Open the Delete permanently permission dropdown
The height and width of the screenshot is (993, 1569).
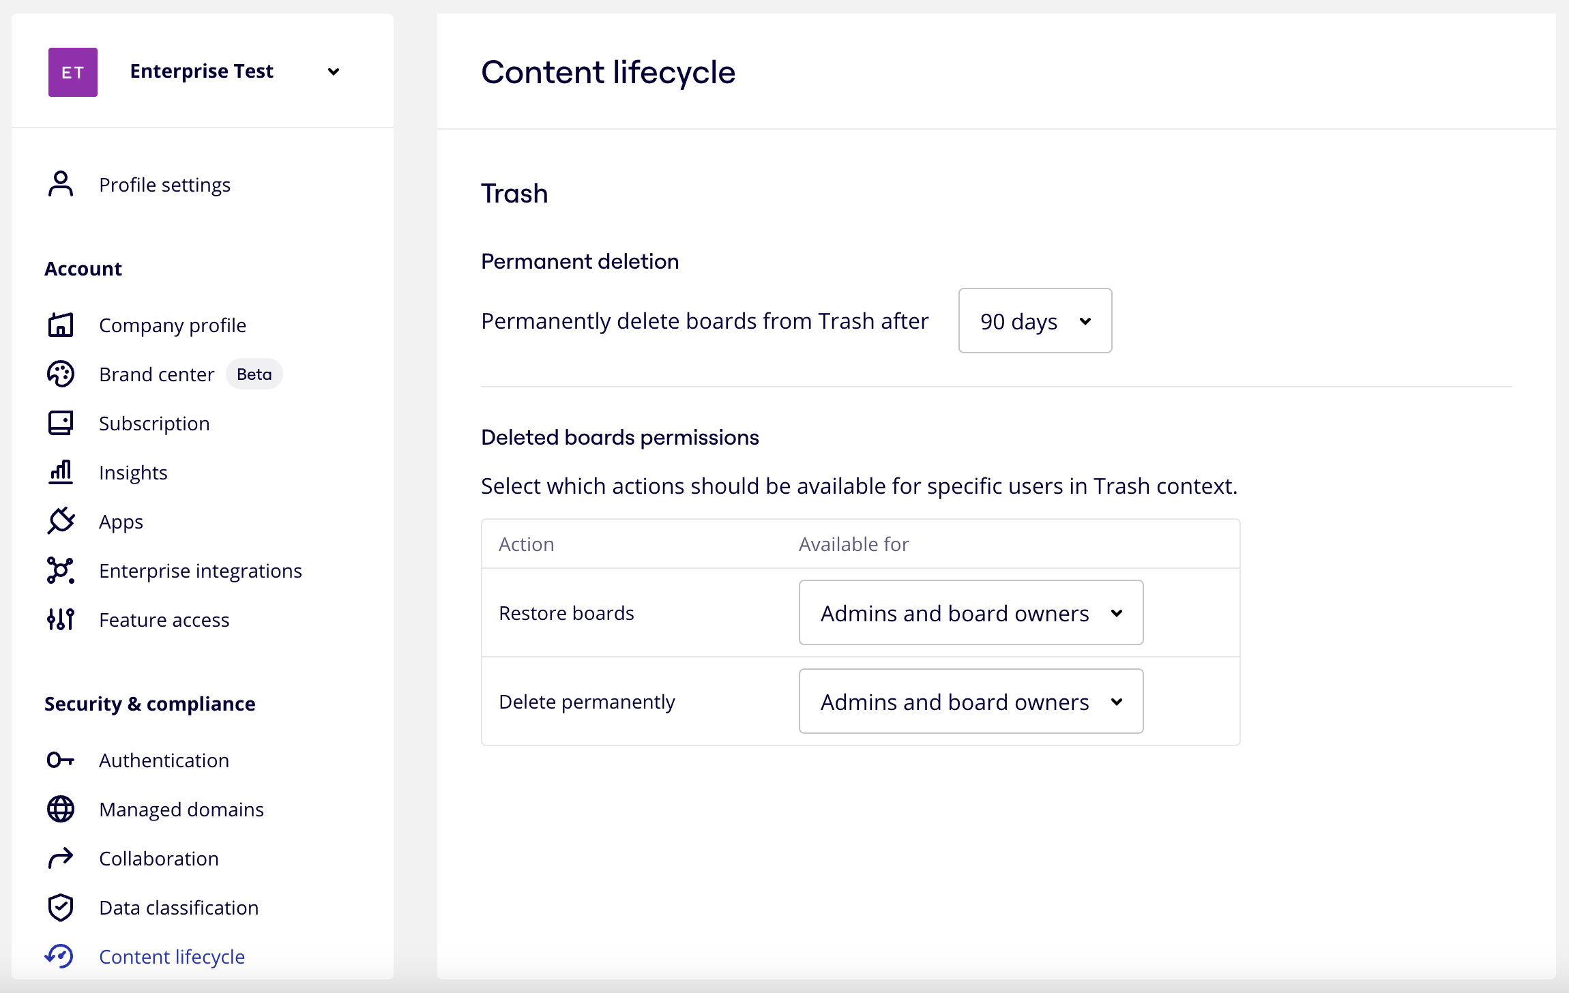point(971,701)
